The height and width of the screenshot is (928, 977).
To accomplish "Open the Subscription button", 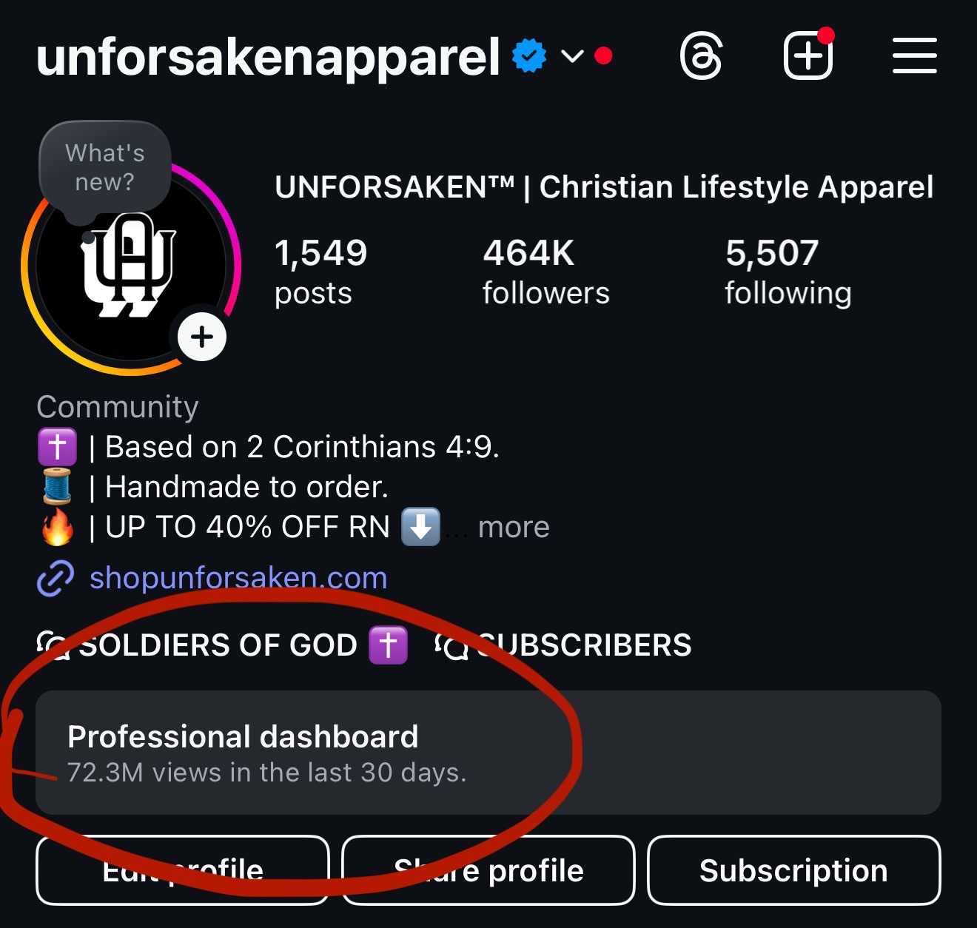I will pos(793,870).
